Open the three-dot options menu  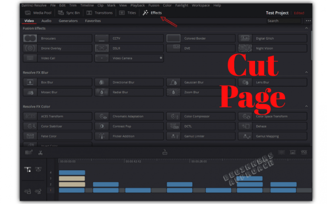click(308, 21)
